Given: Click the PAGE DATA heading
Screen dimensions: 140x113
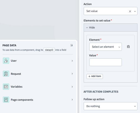Looking at the screenshot, I should [9, 45].
